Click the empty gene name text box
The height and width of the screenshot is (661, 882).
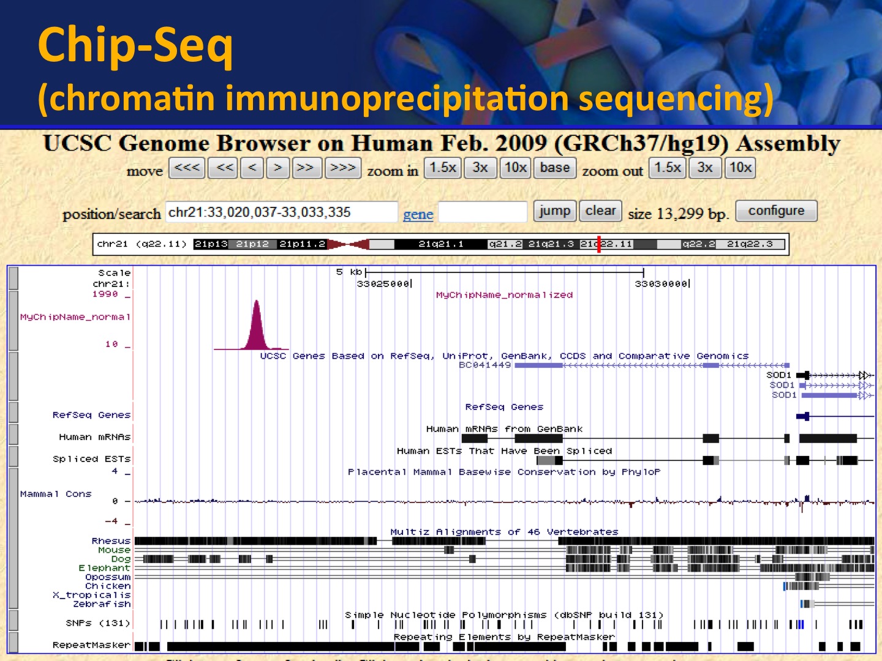[483, 212]
